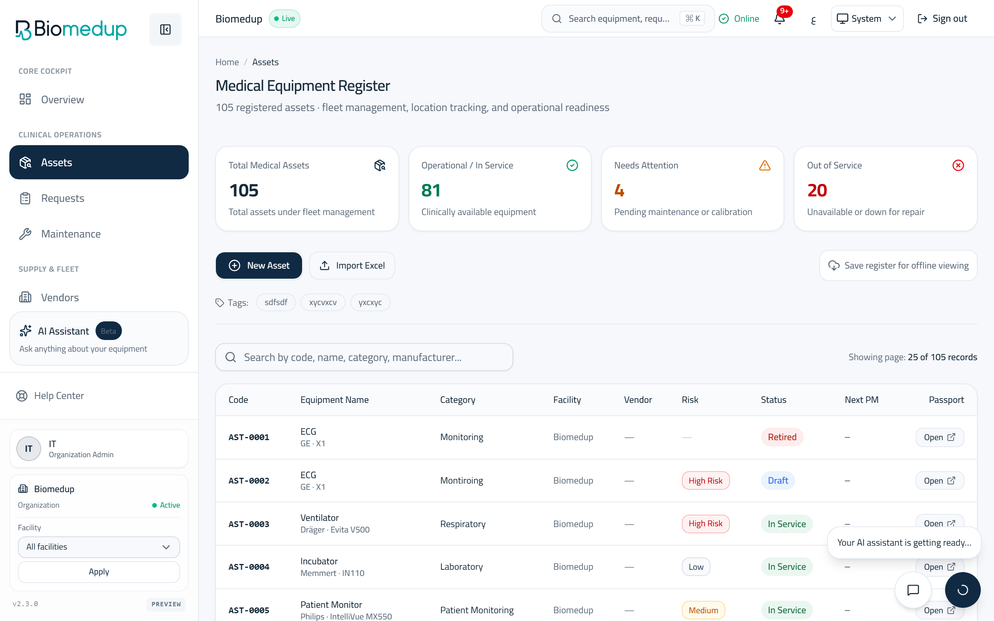Image resolution: width=994 pixels, height=621 pixels.
Task: Expand the All facilities dropdown
Action: pos(99,546)
